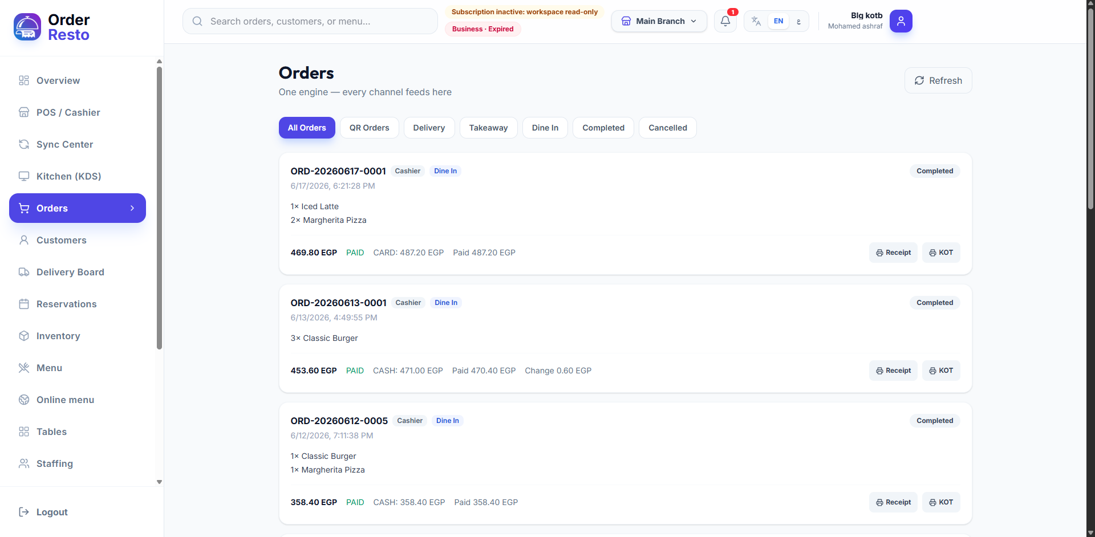
Task: Select the Cancelled tab
Action: click(667, 128)
